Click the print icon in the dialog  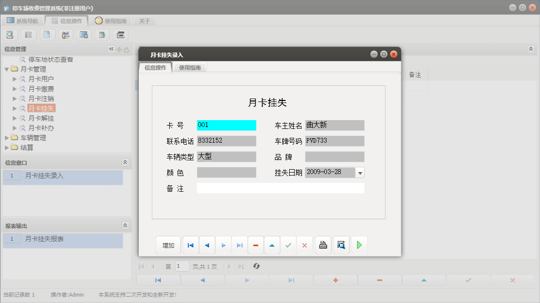tap(323, 245)
